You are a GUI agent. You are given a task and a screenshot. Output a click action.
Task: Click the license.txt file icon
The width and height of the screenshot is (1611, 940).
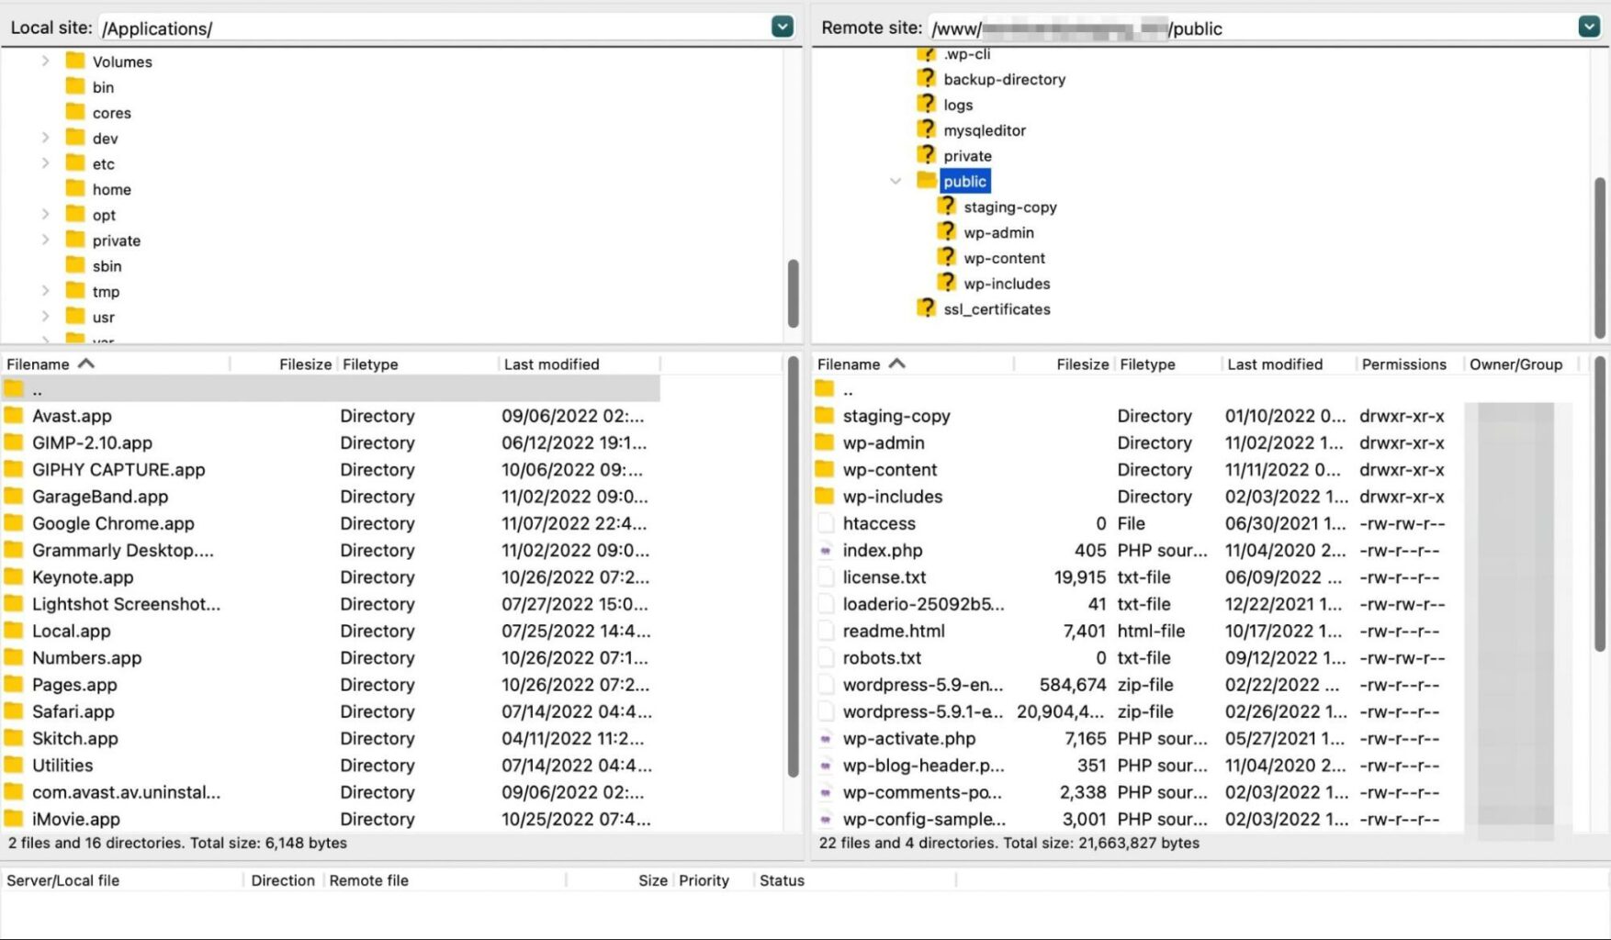click(x=824, y=576)
